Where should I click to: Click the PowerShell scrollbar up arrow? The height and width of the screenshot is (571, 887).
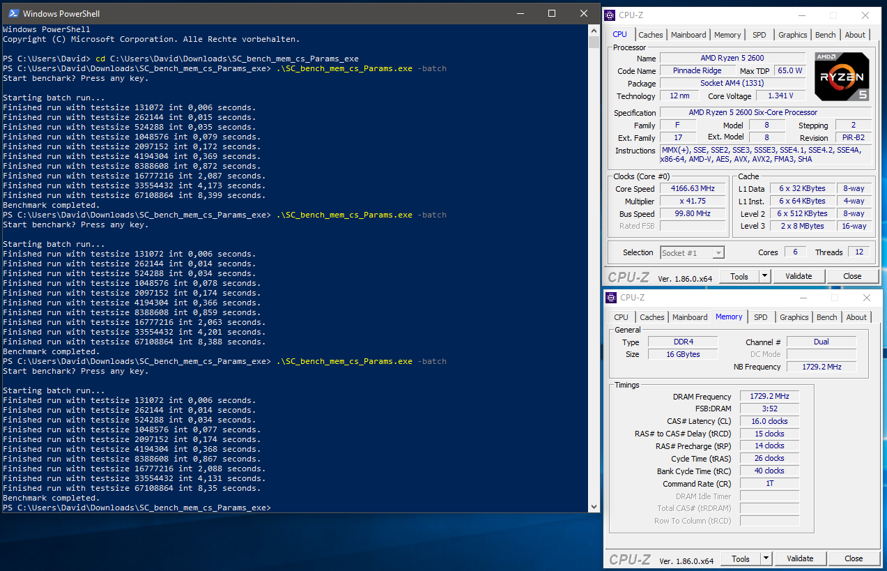tap(594, 31)
